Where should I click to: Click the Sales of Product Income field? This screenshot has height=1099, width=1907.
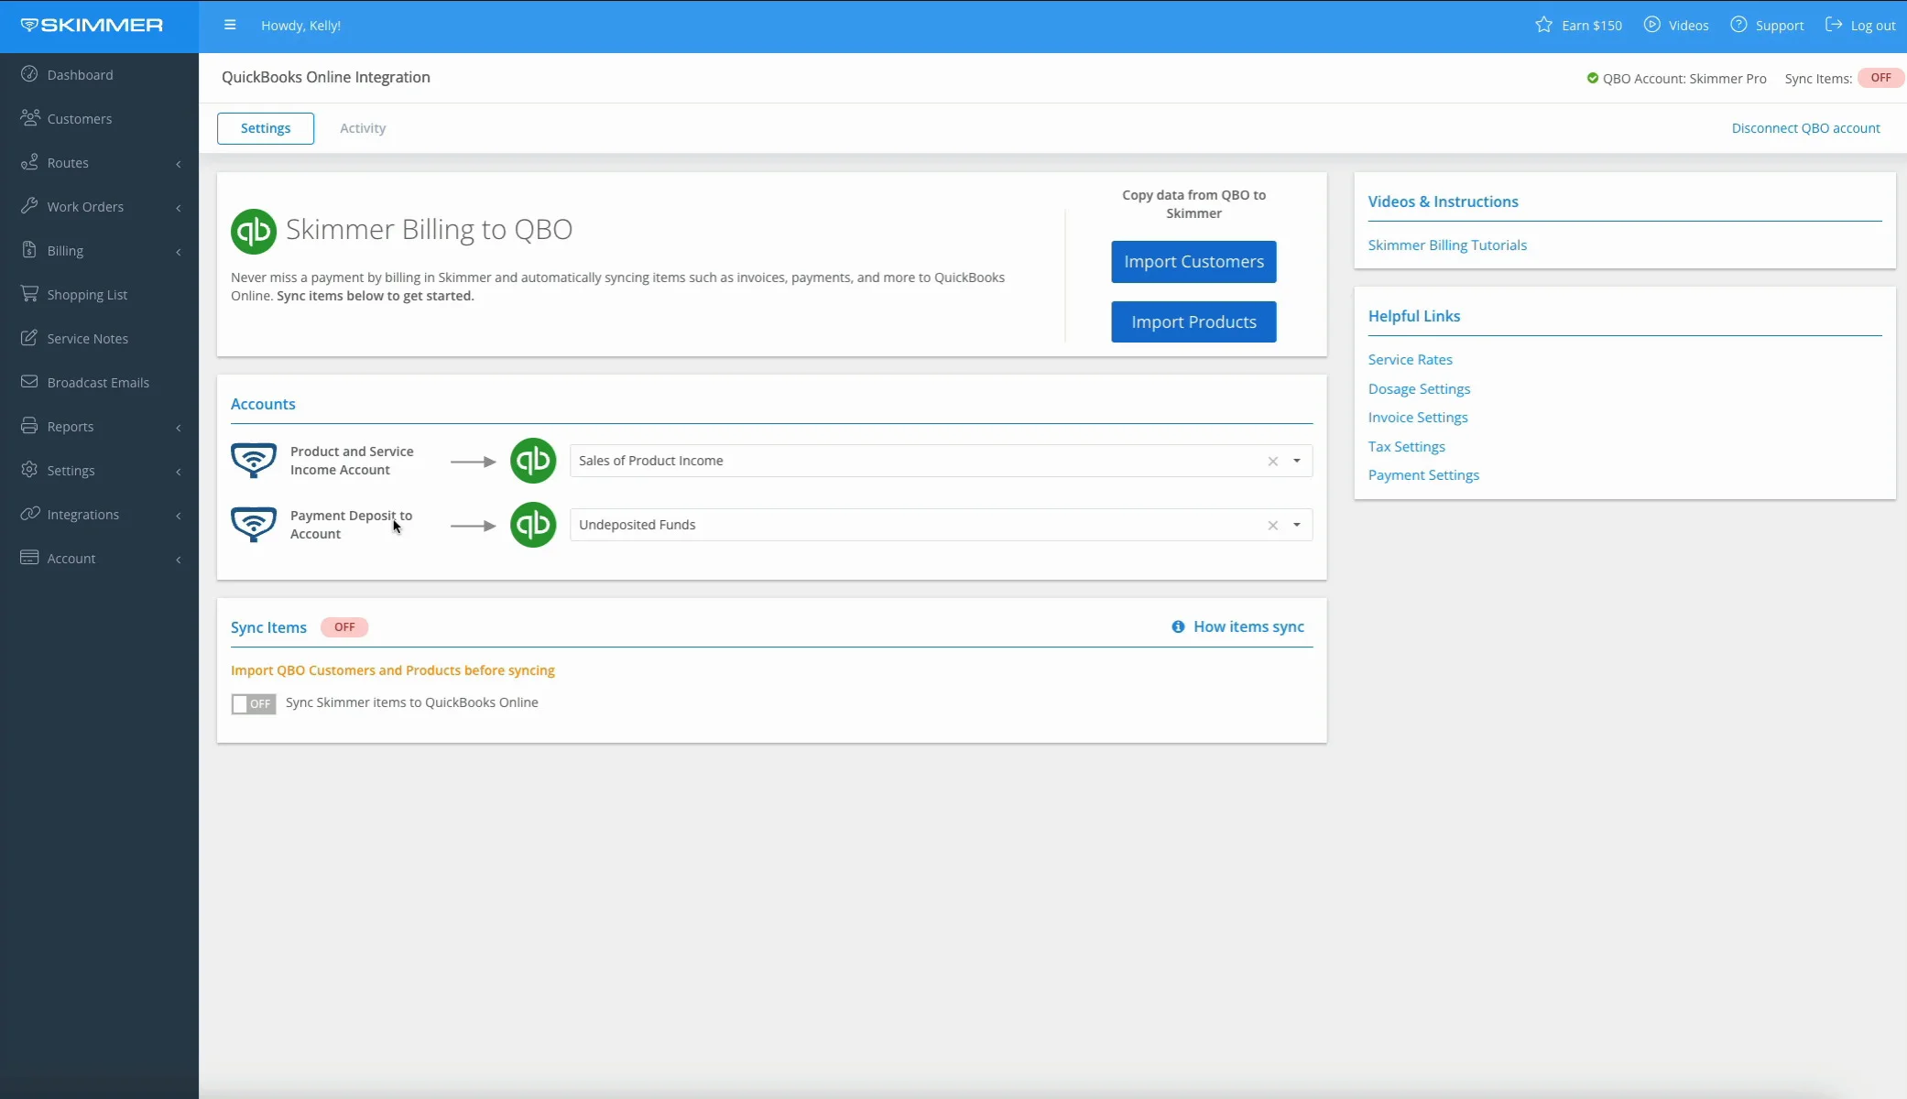coord(941,461)
